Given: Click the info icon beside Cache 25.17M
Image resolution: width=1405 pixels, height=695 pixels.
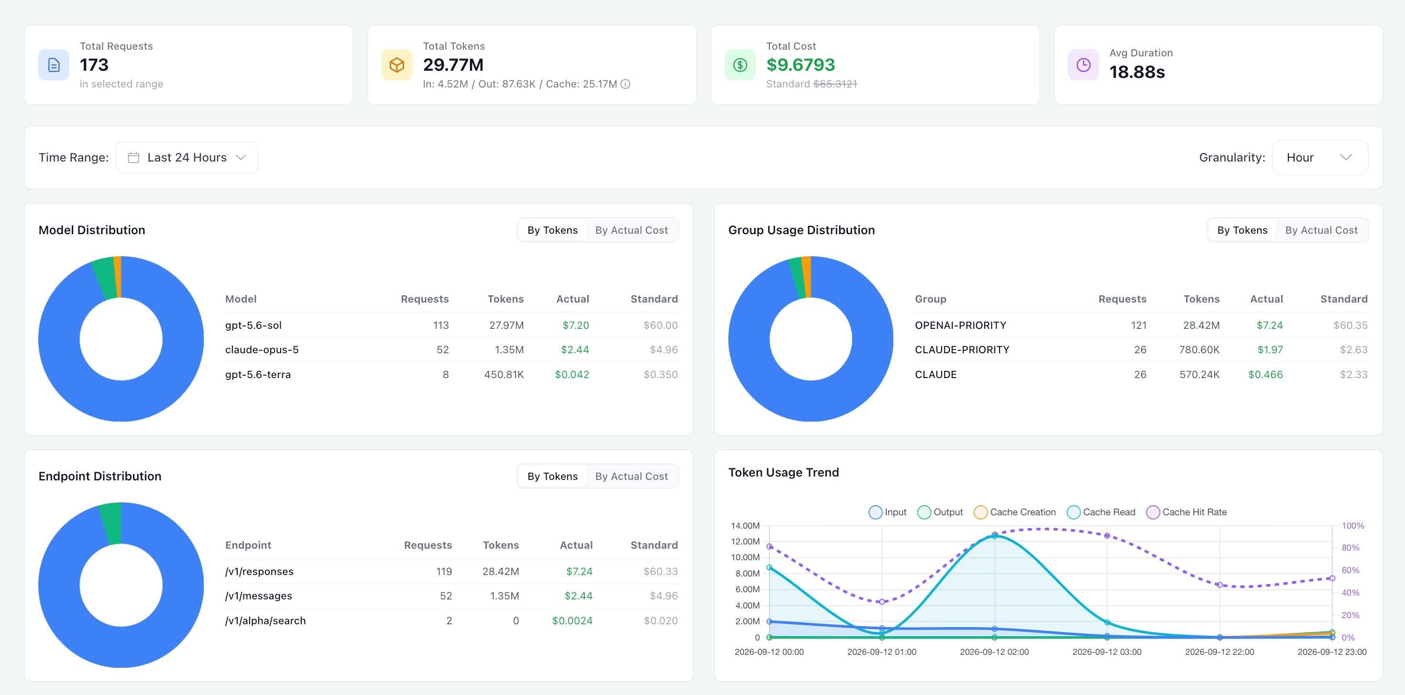Looking at the screenshot, I should 626,84.
